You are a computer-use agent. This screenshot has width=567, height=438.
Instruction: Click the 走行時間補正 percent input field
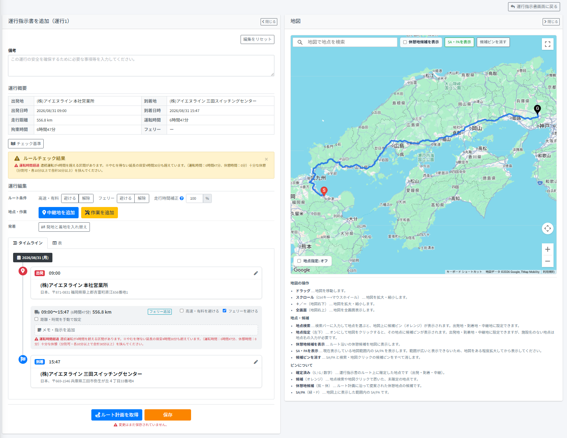click(194, 198)
